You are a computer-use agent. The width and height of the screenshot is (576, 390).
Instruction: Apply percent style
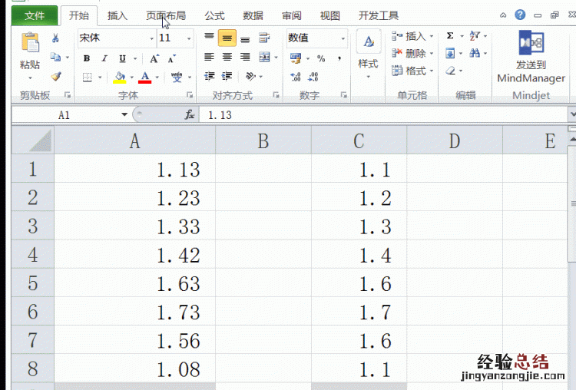point(321,58)
